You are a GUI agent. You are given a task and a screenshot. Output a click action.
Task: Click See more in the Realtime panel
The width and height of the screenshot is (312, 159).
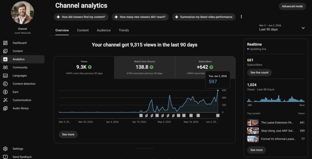click(x=256, y=150)
